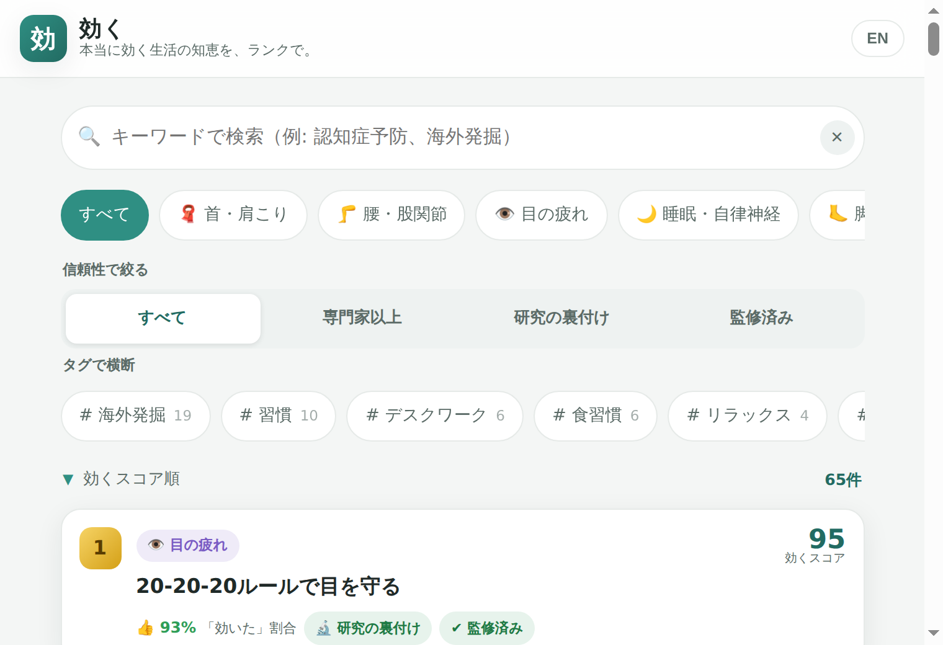Click the page scrollbar down arrow
943x645 pixels.
[934, 633]
